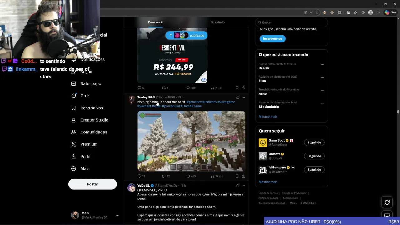
Task: Open browser Extensions puzzle icon
Action: (340, 12)
